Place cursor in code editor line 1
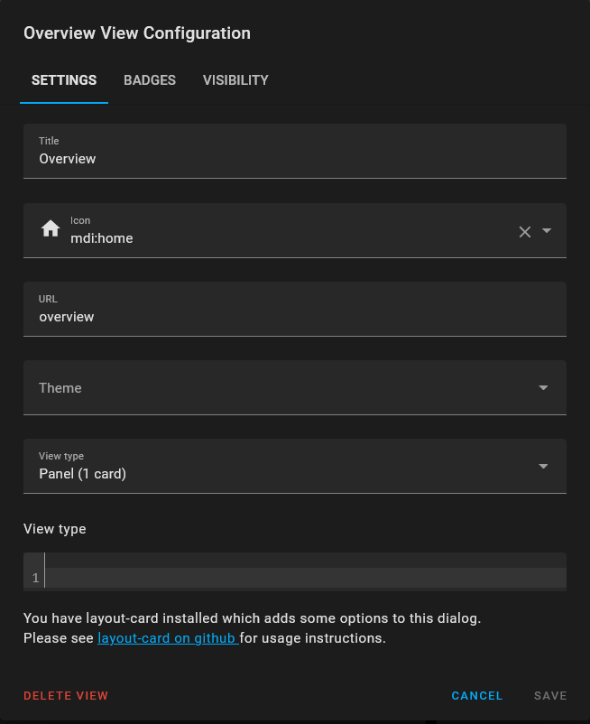 (305, 578)
